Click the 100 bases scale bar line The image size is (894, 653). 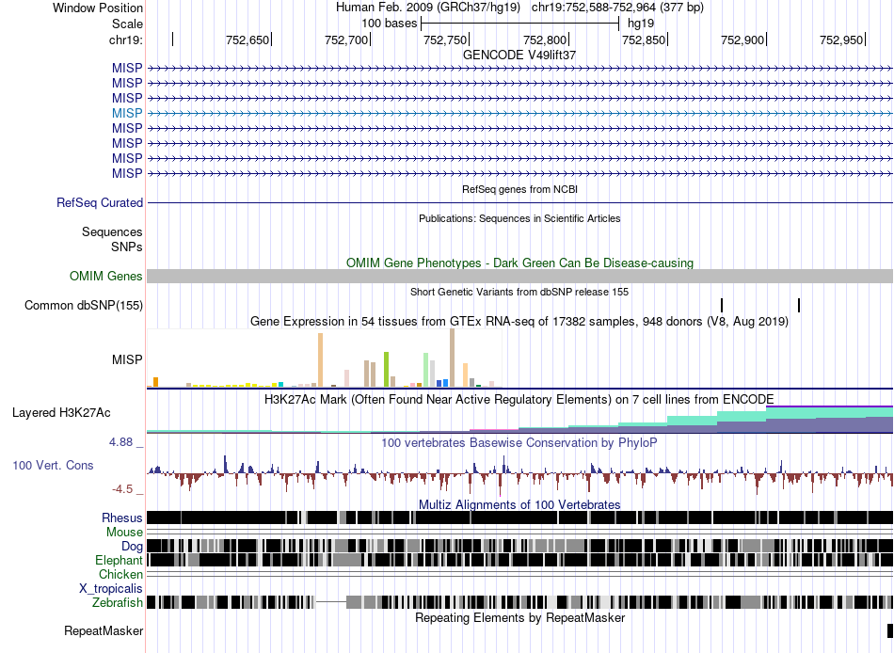point(519,24)
